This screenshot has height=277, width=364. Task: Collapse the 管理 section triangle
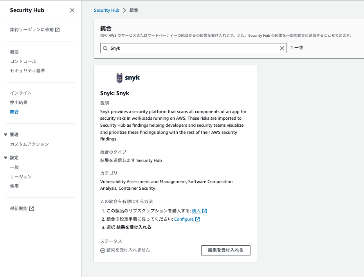(5, 135)
